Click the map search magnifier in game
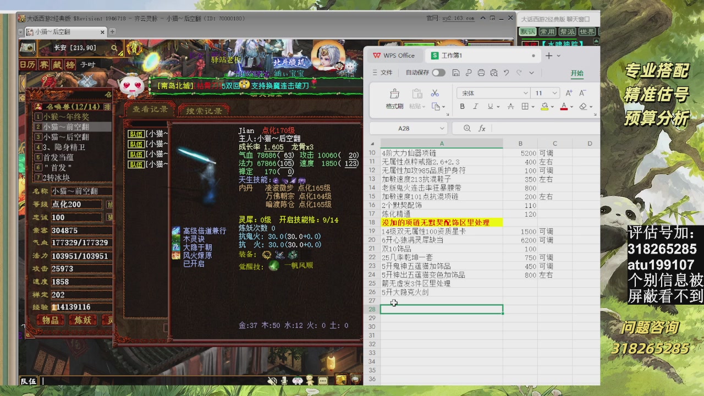This screenshot has width=704, height=396. pos(114,48)
